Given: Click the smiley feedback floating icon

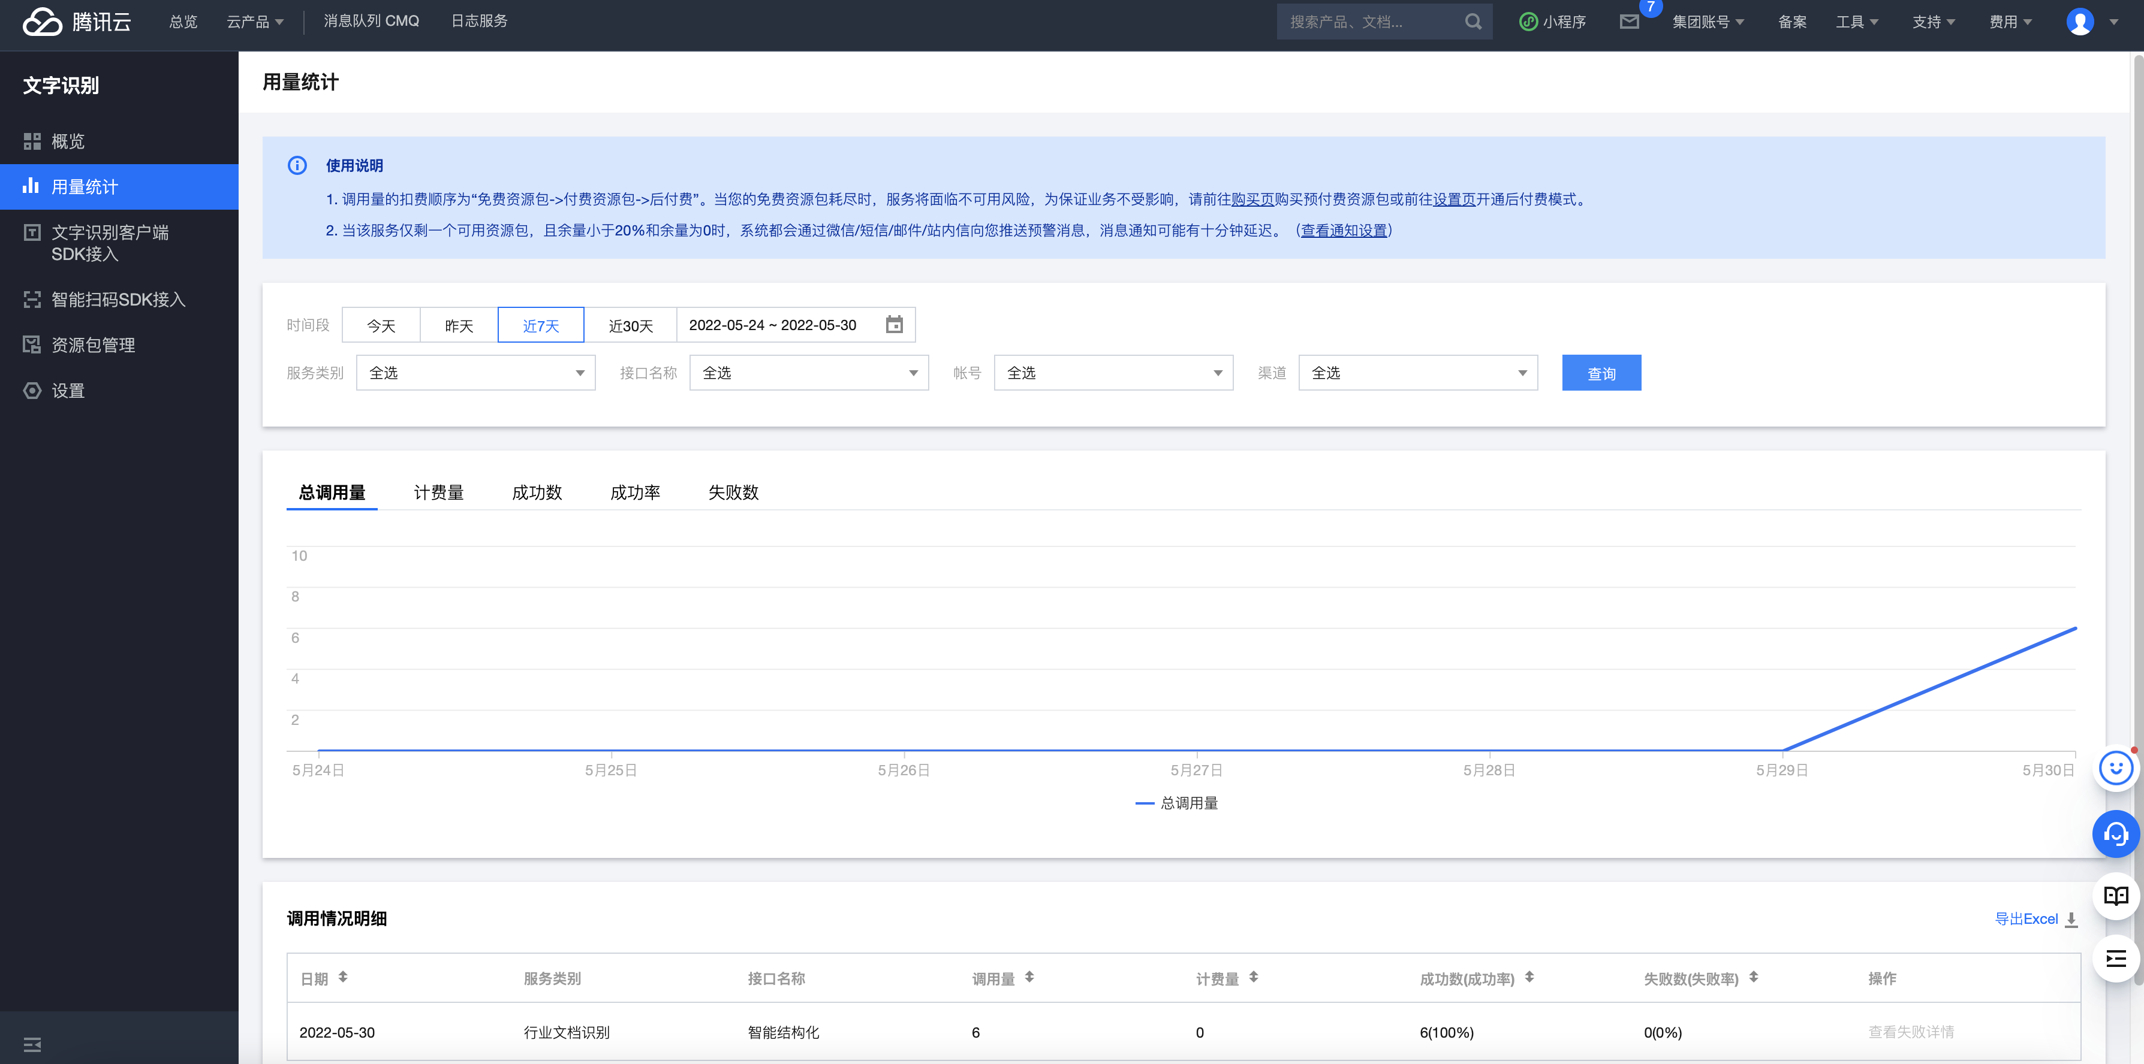Looking at the screenshot, I should point(2115,767).
